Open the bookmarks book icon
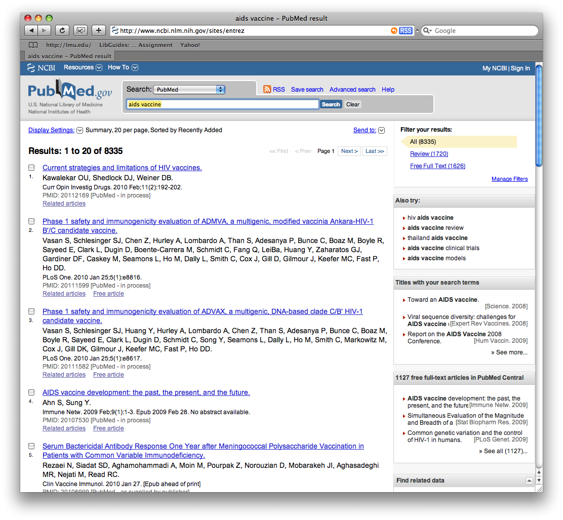The width and height of the screenshot is (563, 520). 33,45
